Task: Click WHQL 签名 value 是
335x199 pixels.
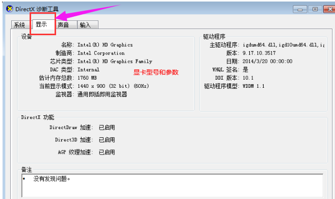Action: [x=245, y=69]
